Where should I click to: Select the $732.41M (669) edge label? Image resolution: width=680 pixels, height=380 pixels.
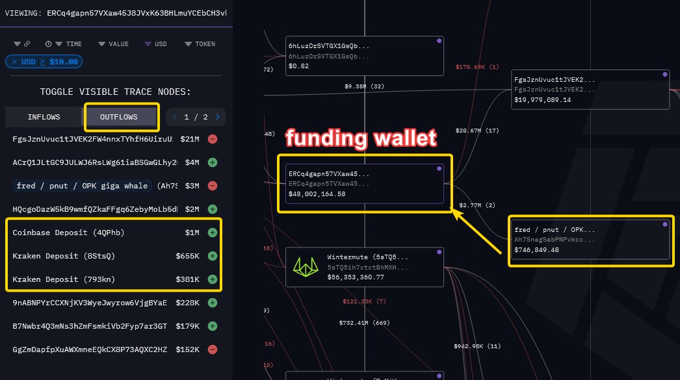pos(364,323)
